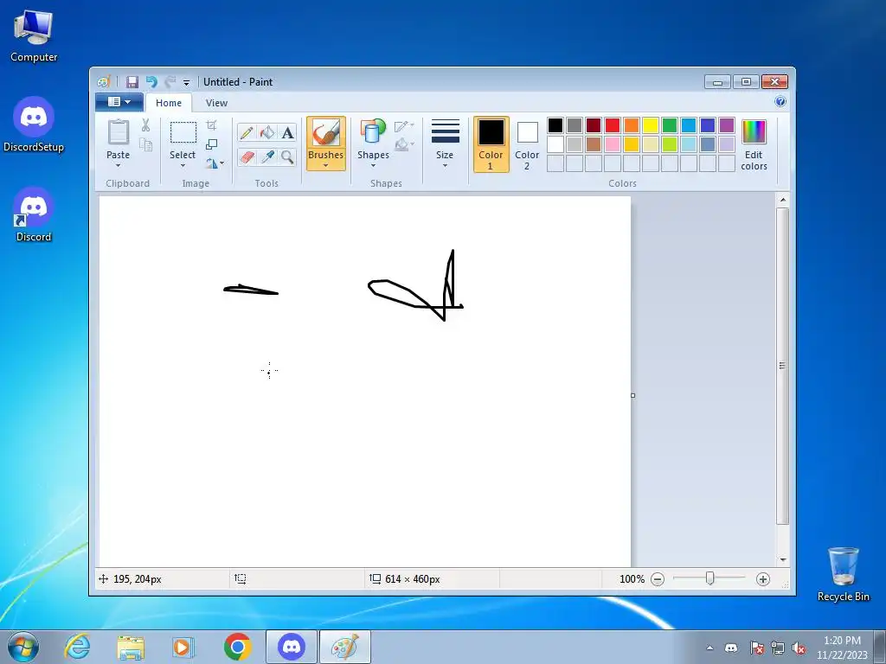Click the Undo arrow in quick access toolbar
Screen dimensions: 886x664
point(151,82)
